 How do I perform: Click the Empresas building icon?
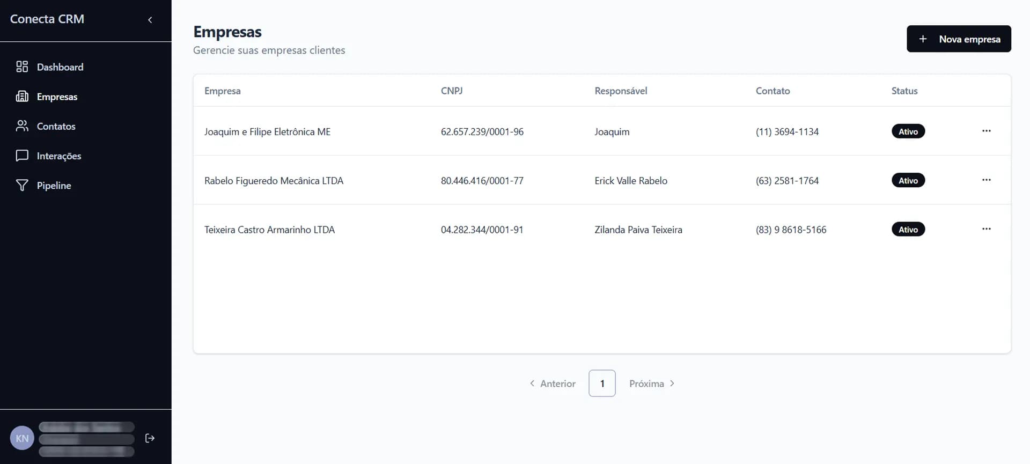pos(22,96)
